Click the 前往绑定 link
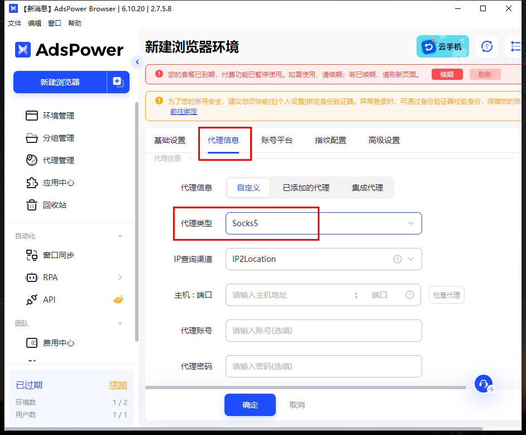526x435 pixels. click(184, 112)
